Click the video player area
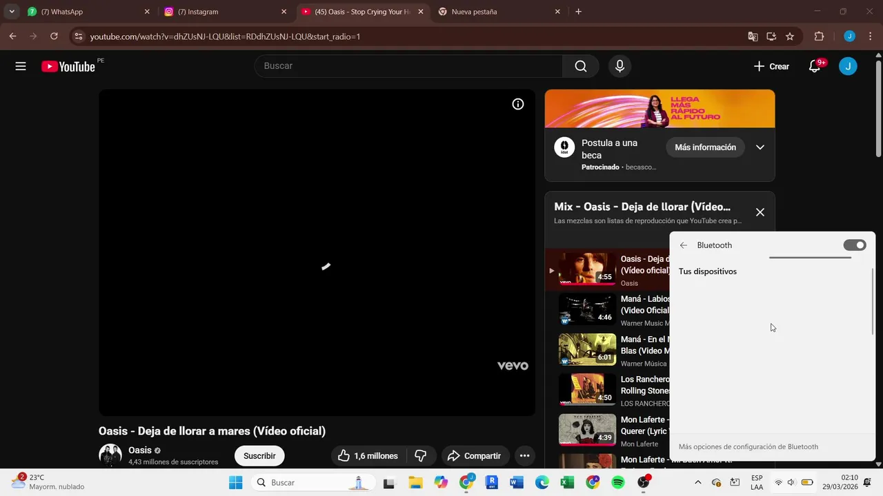This screenshot has height=496, width=883. [x=317, y=252]
